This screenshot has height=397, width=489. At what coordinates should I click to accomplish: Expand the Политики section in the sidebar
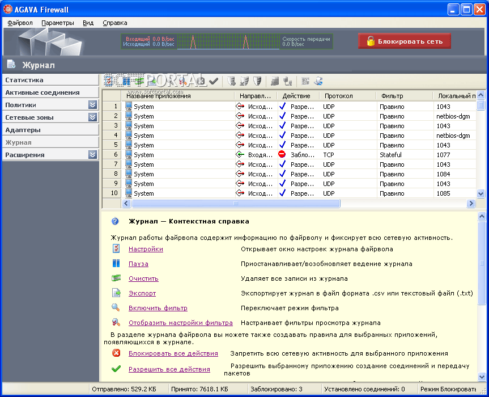pyautogui.click(x=92, y=105)
